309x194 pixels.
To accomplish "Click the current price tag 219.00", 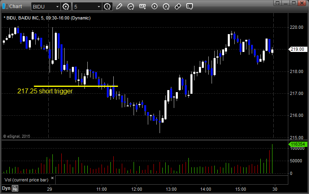I will [298, 49].
